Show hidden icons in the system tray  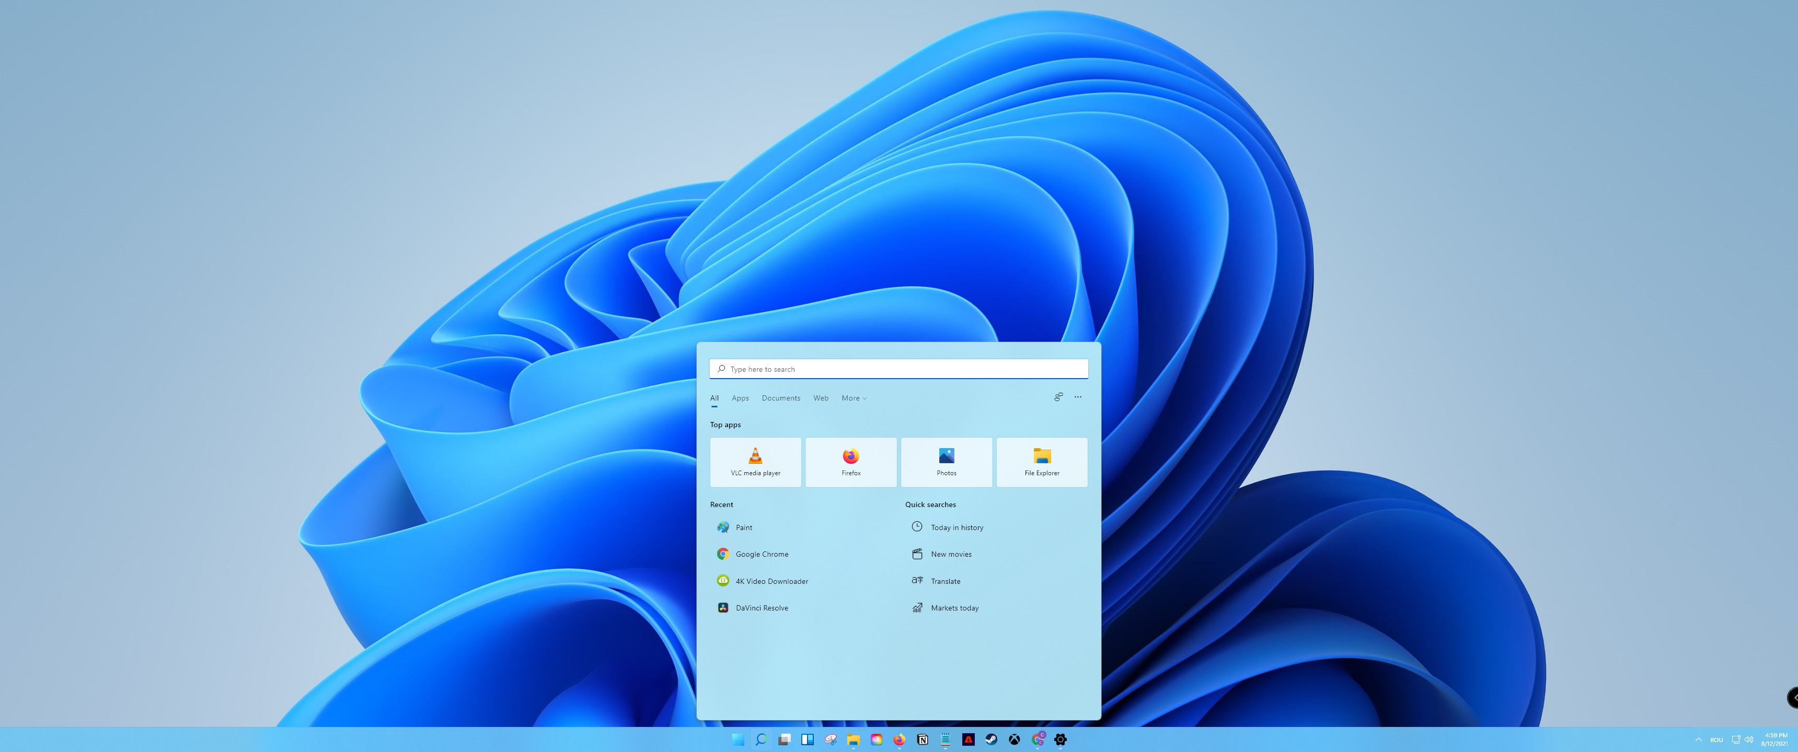pyautogui.click(x=1698, y=739)
